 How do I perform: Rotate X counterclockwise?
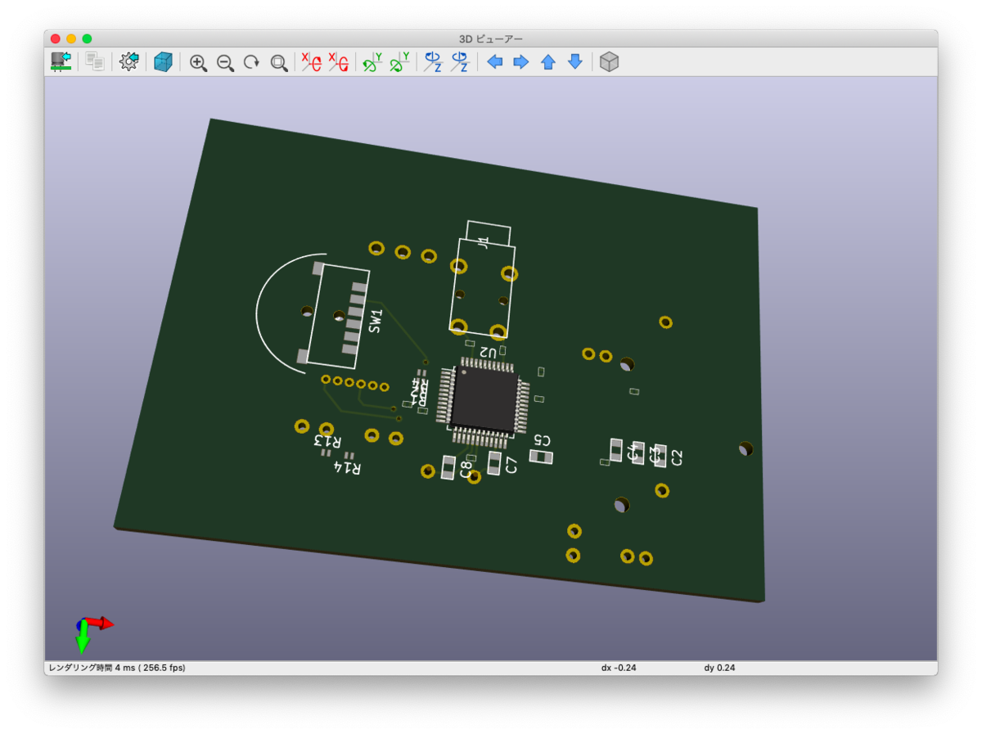[x=338, y=62]
